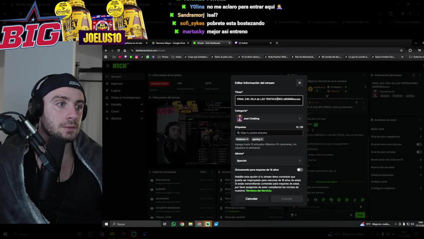This screenshot has width=424, height=239.
Task: Open the Busco Hombre Sinc... bookmark
Action: click(383, 57)
